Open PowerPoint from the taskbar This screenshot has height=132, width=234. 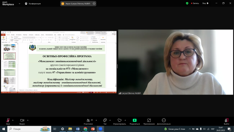(x=93, y=129)
